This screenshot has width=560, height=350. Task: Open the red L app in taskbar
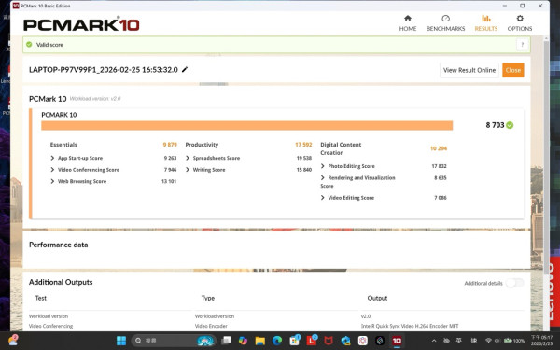point(312,341)
